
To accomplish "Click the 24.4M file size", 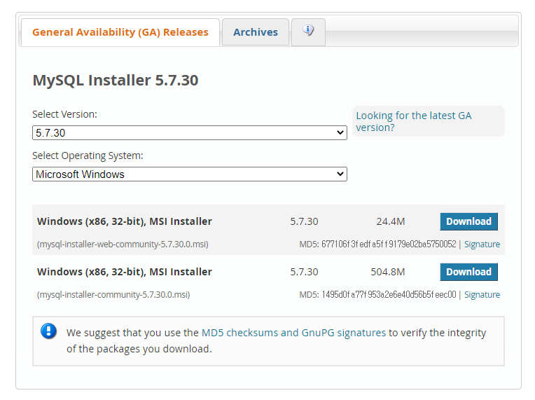I will click(391, 221).
